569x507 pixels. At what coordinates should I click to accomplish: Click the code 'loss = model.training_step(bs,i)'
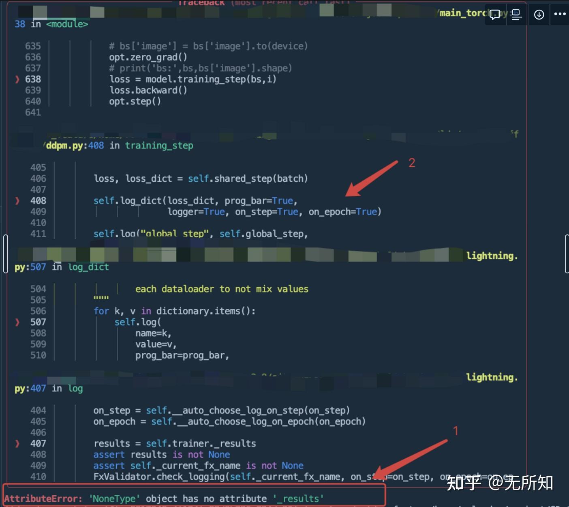coord(193,79)
